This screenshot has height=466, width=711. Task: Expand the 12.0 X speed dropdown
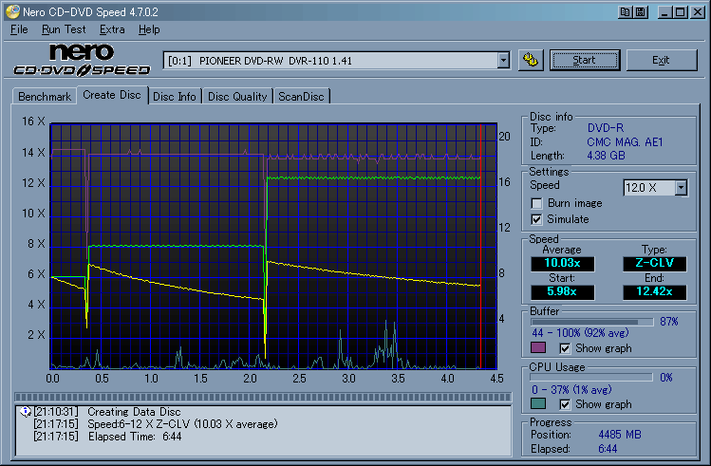tap(681, 188)
